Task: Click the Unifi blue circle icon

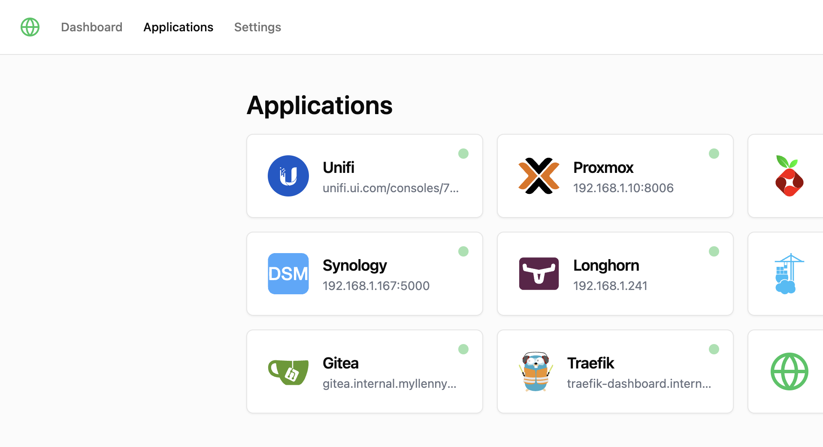Action: (288, 176)
